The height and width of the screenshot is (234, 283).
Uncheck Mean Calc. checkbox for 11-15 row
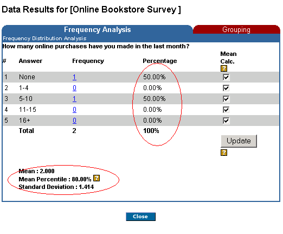pyautogui.click(x=226, y=110)
